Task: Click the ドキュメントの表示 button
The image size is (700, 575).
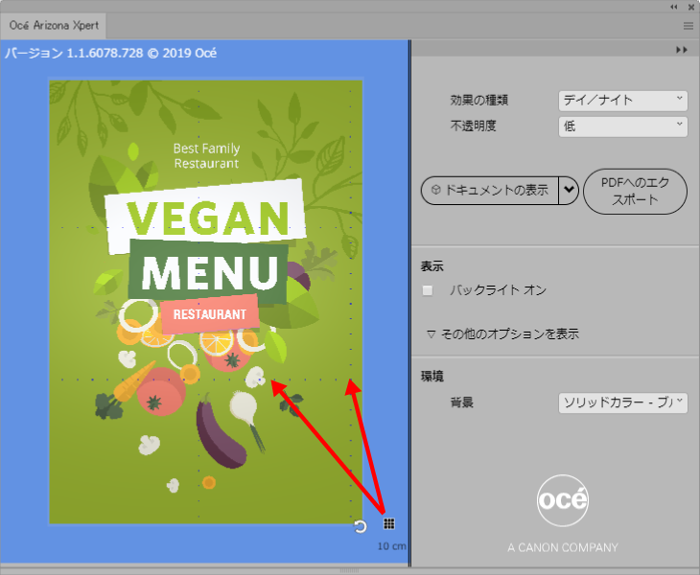Action: coord(490,191)
